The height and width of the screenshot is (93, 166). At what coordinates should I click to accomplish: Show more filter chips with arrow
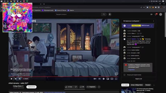click(154, 85)
